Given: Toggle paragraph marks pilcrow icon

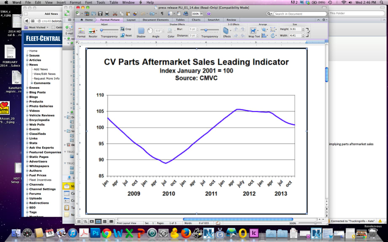Looking at the screenshot, I should 162,14.
